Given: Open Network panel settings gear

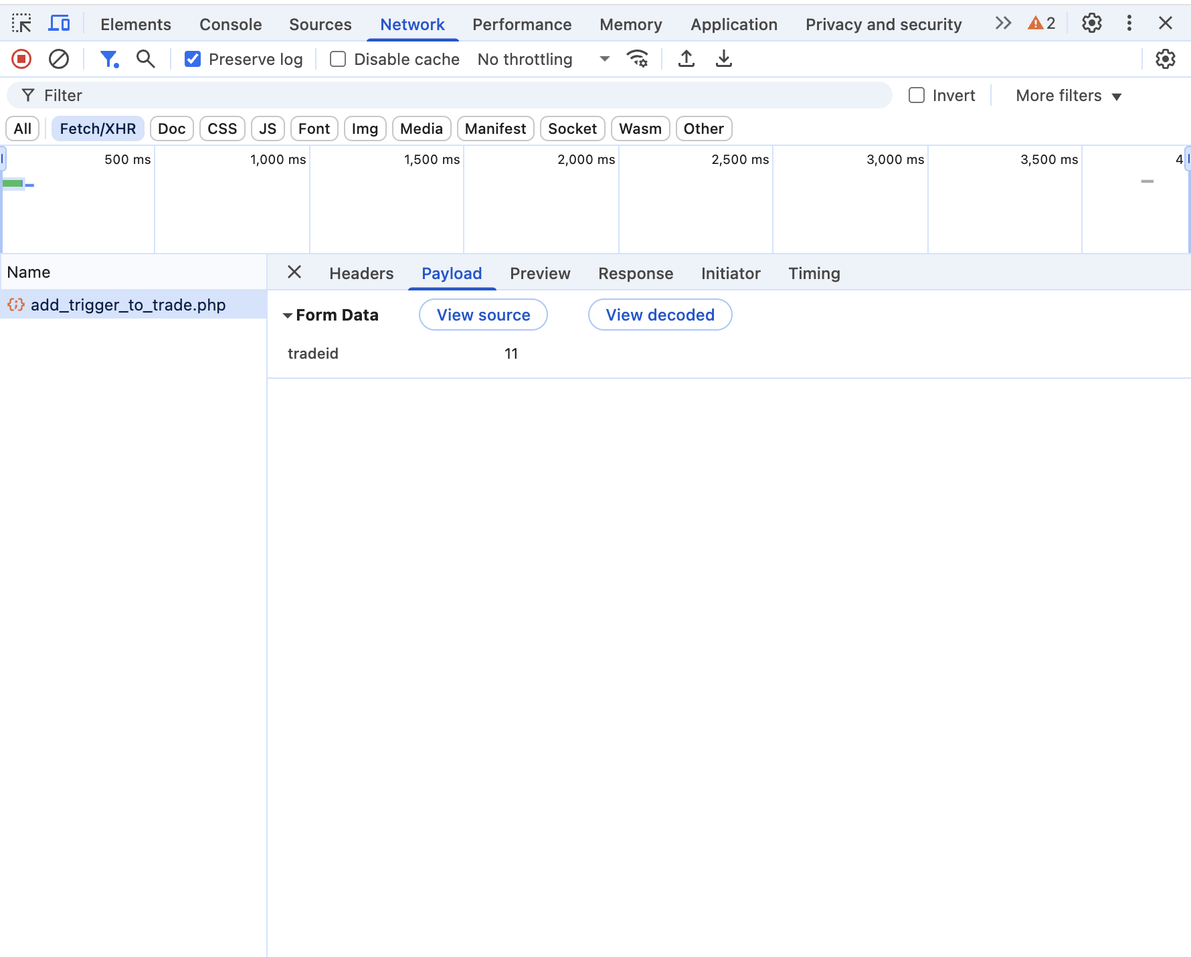Looking at the screenshot, I should coord(1165,60).
